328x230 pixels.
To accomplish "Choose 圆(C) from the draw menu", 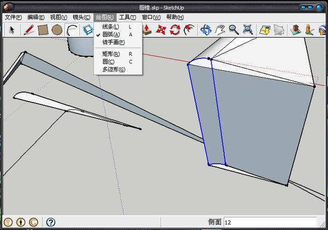I will (x=118, y=62).
